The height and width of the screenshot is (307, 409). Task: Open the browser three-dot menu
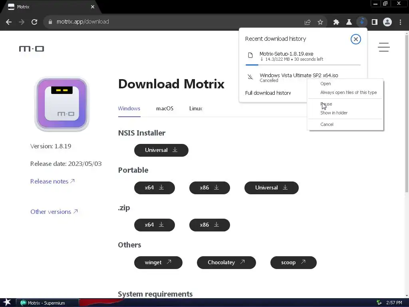point(400,22)
